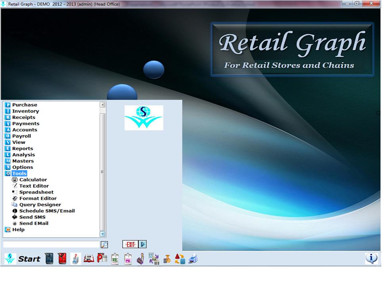This screenshot has height=295, width=382.
Task: Click the menu list scrollbar down arrow
Action: click(x=103, y=234)
